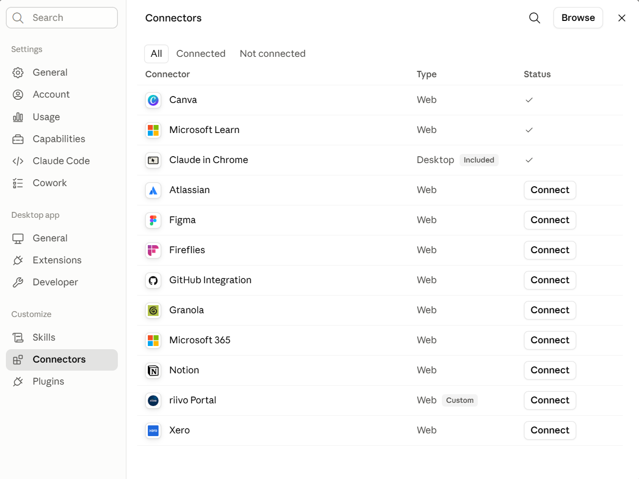Click the Microsoft Learn logo icon
The width and height of the screenshot is (639, 479).
153,130
